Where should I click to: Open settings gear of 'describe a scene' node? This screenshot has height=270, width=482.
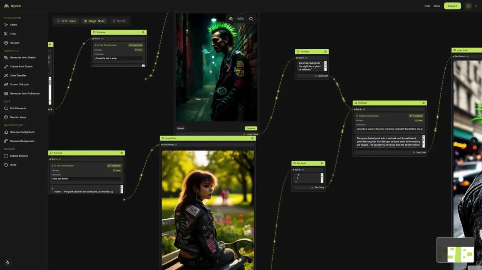423,103
